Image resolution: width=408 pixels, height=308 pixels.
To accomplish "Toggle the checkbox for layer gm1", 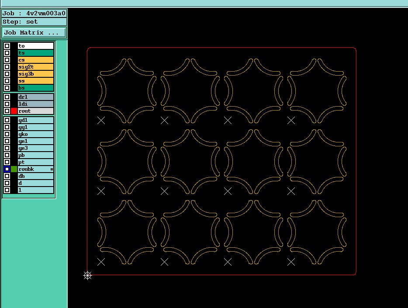I will coord(7,141).
